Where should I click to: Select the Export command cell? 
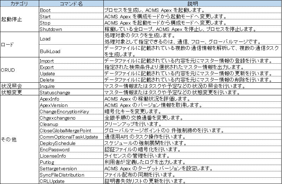[x=71, y=67]
